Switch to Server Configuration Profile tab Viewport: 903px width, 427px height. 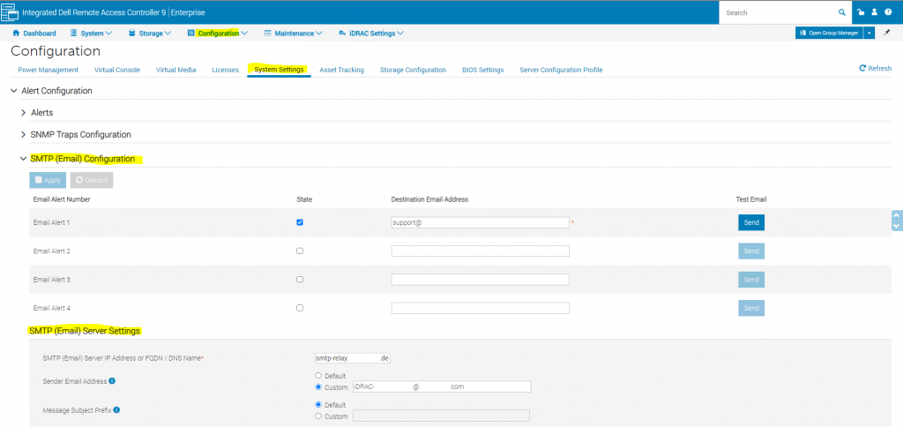pos(561,70)
